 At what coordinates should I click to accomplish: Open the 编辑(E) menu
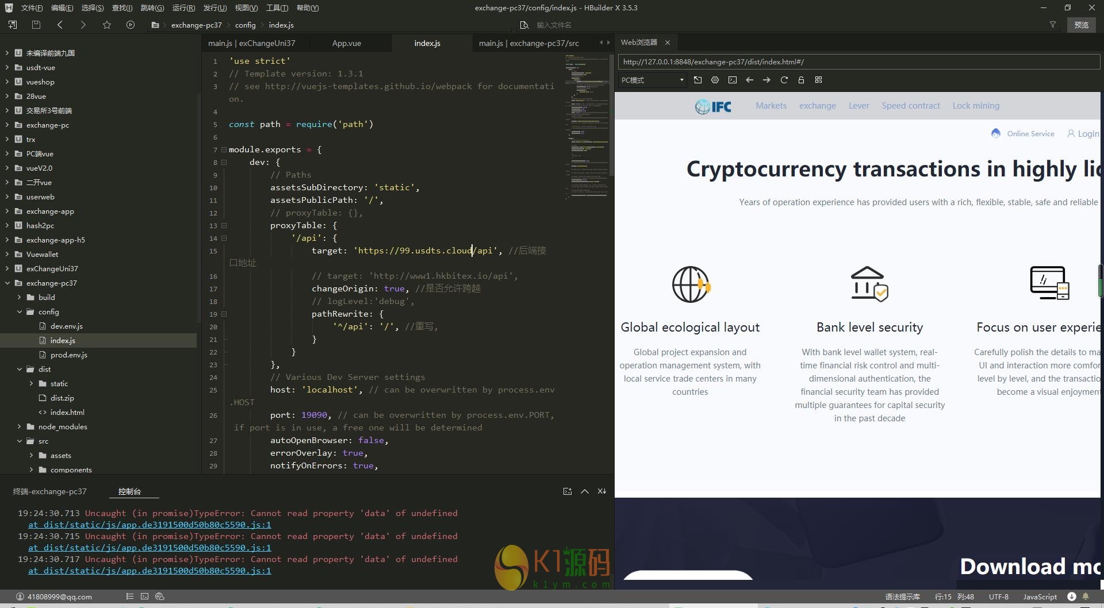62,7
